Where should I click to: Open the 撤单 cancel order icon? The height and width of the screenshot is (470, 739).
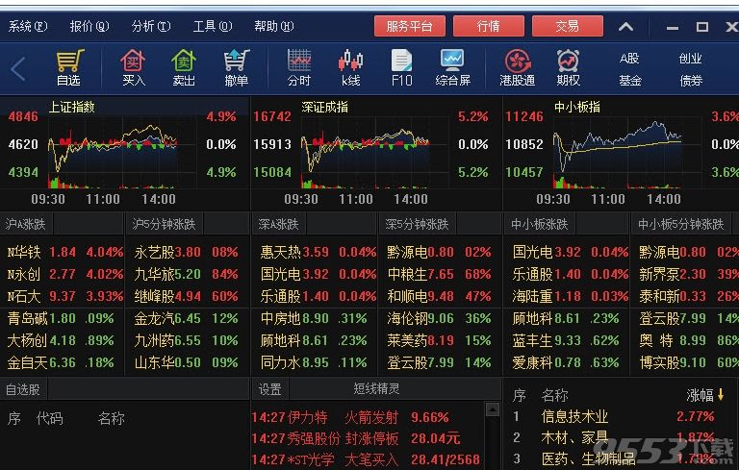tap(236, 68)
